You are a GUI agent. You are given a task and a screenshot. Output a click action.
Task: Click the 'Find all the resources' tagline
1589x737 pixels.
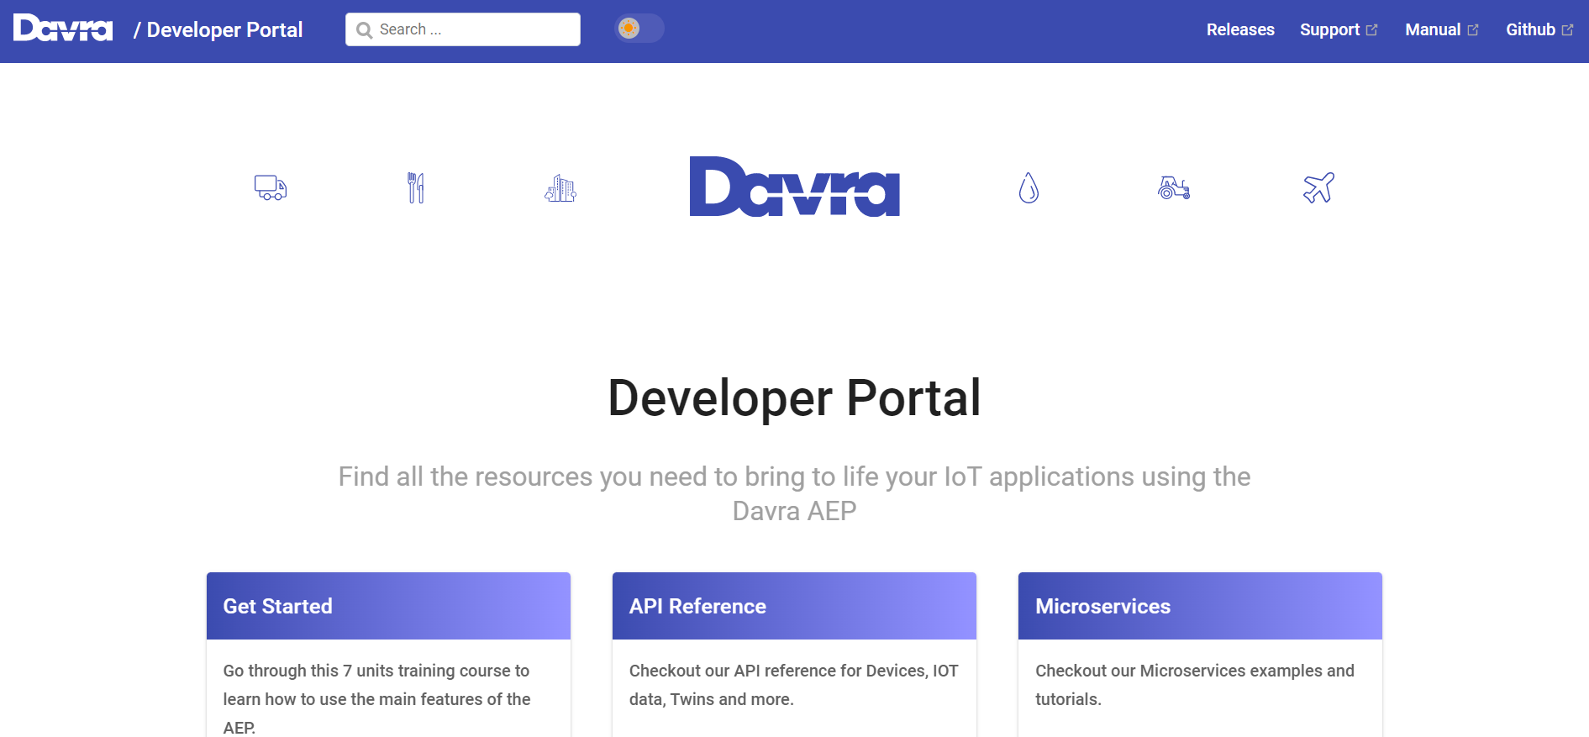tap(794, 493)
